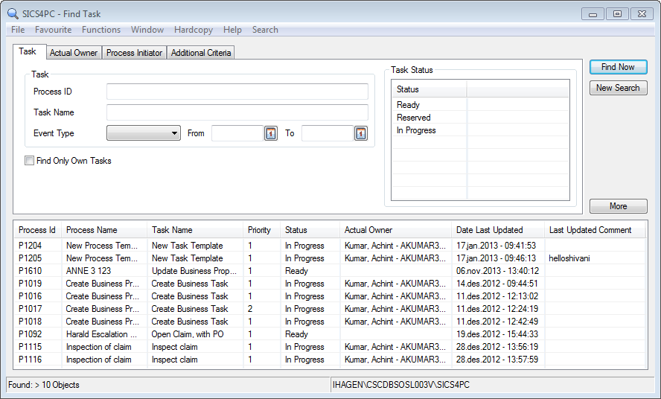This screenshot has width=661, height=399.
Task: Click the To date input field
Action: click(328, 133)
